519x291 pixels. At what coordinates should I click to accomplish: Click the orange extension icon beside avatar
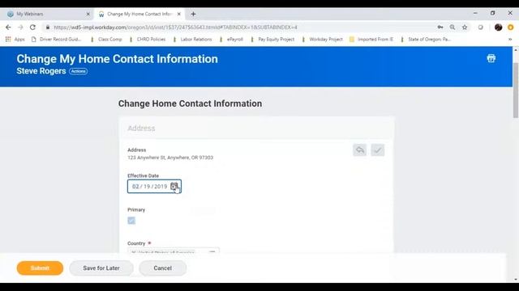[x=510, y=27]
